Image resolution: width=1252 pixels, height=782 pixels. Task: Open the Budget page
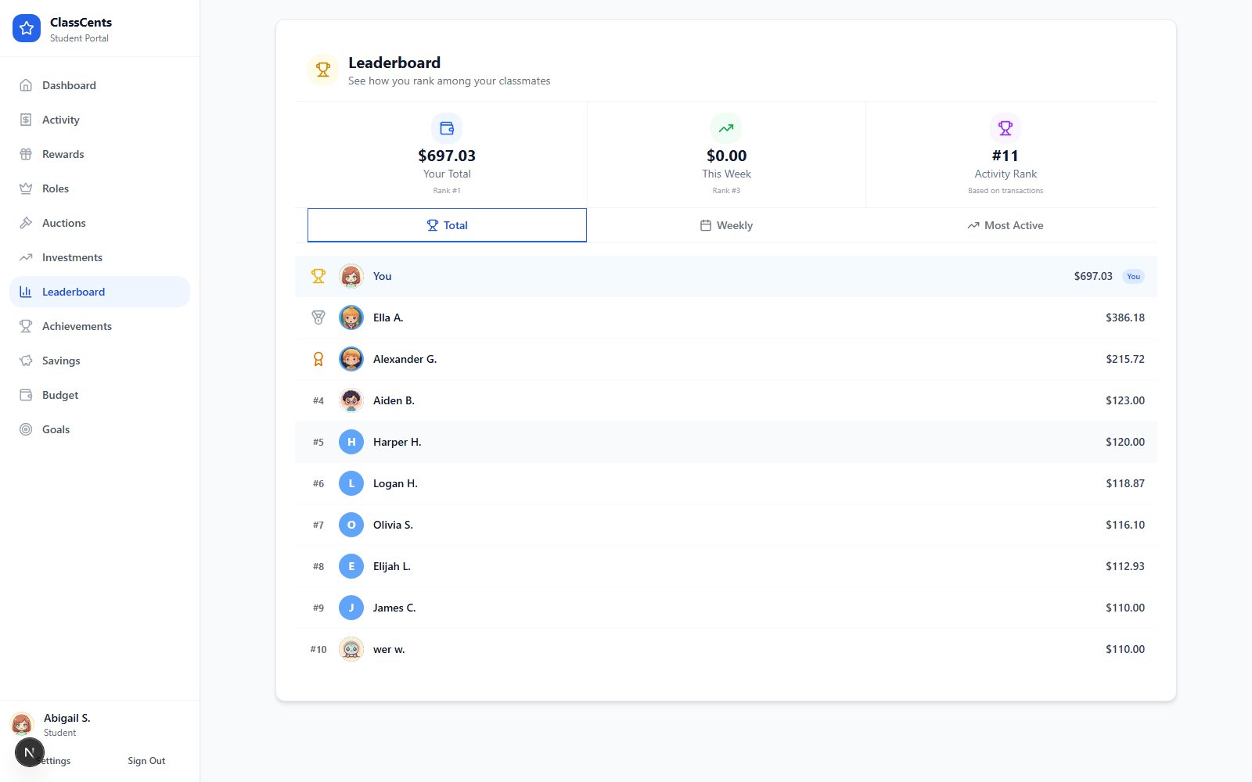coord(99,395)
